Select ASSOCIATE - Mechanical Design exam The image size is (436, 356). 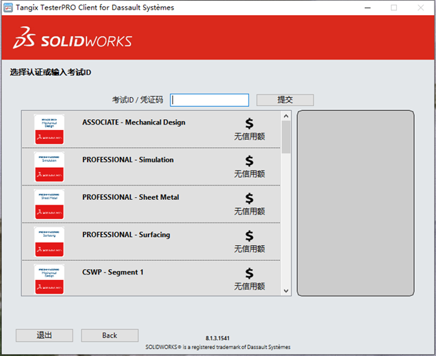click(x=133, y=123)
